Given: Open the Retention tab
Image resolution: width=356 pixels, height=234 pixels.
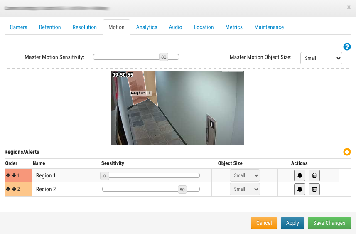Looking at the screenshot, I should pos(50,27).
